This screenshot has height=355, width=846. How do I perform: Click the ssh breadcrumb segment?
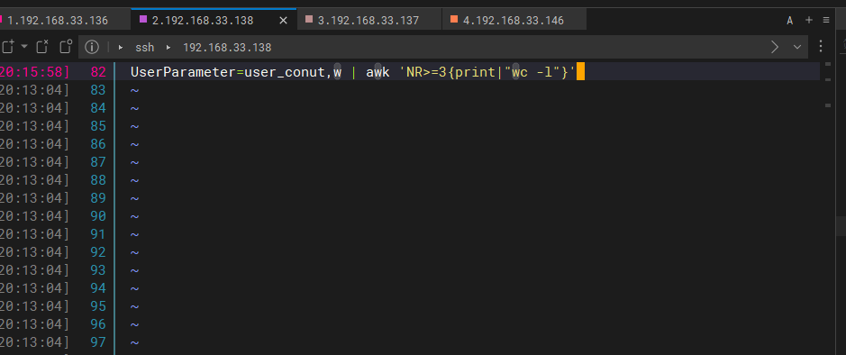(x=144, y=48)
